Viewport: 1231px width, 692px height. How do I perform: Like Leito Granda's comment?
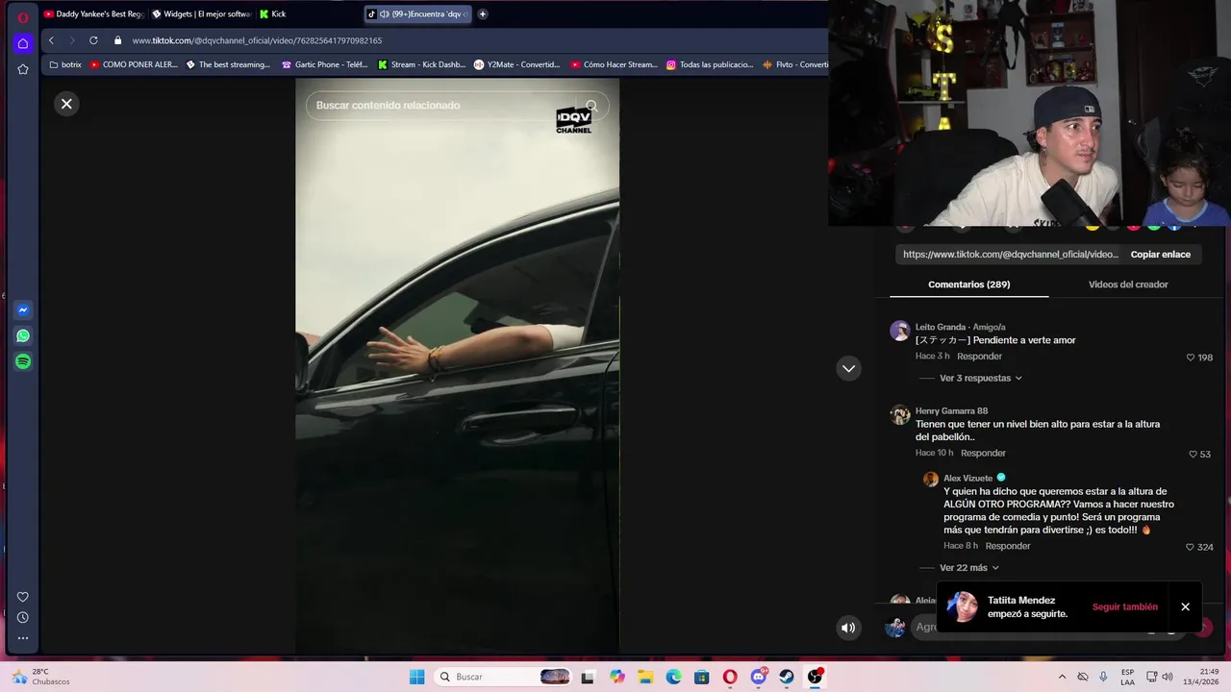pyautogui.click(x=1191, y=357)
